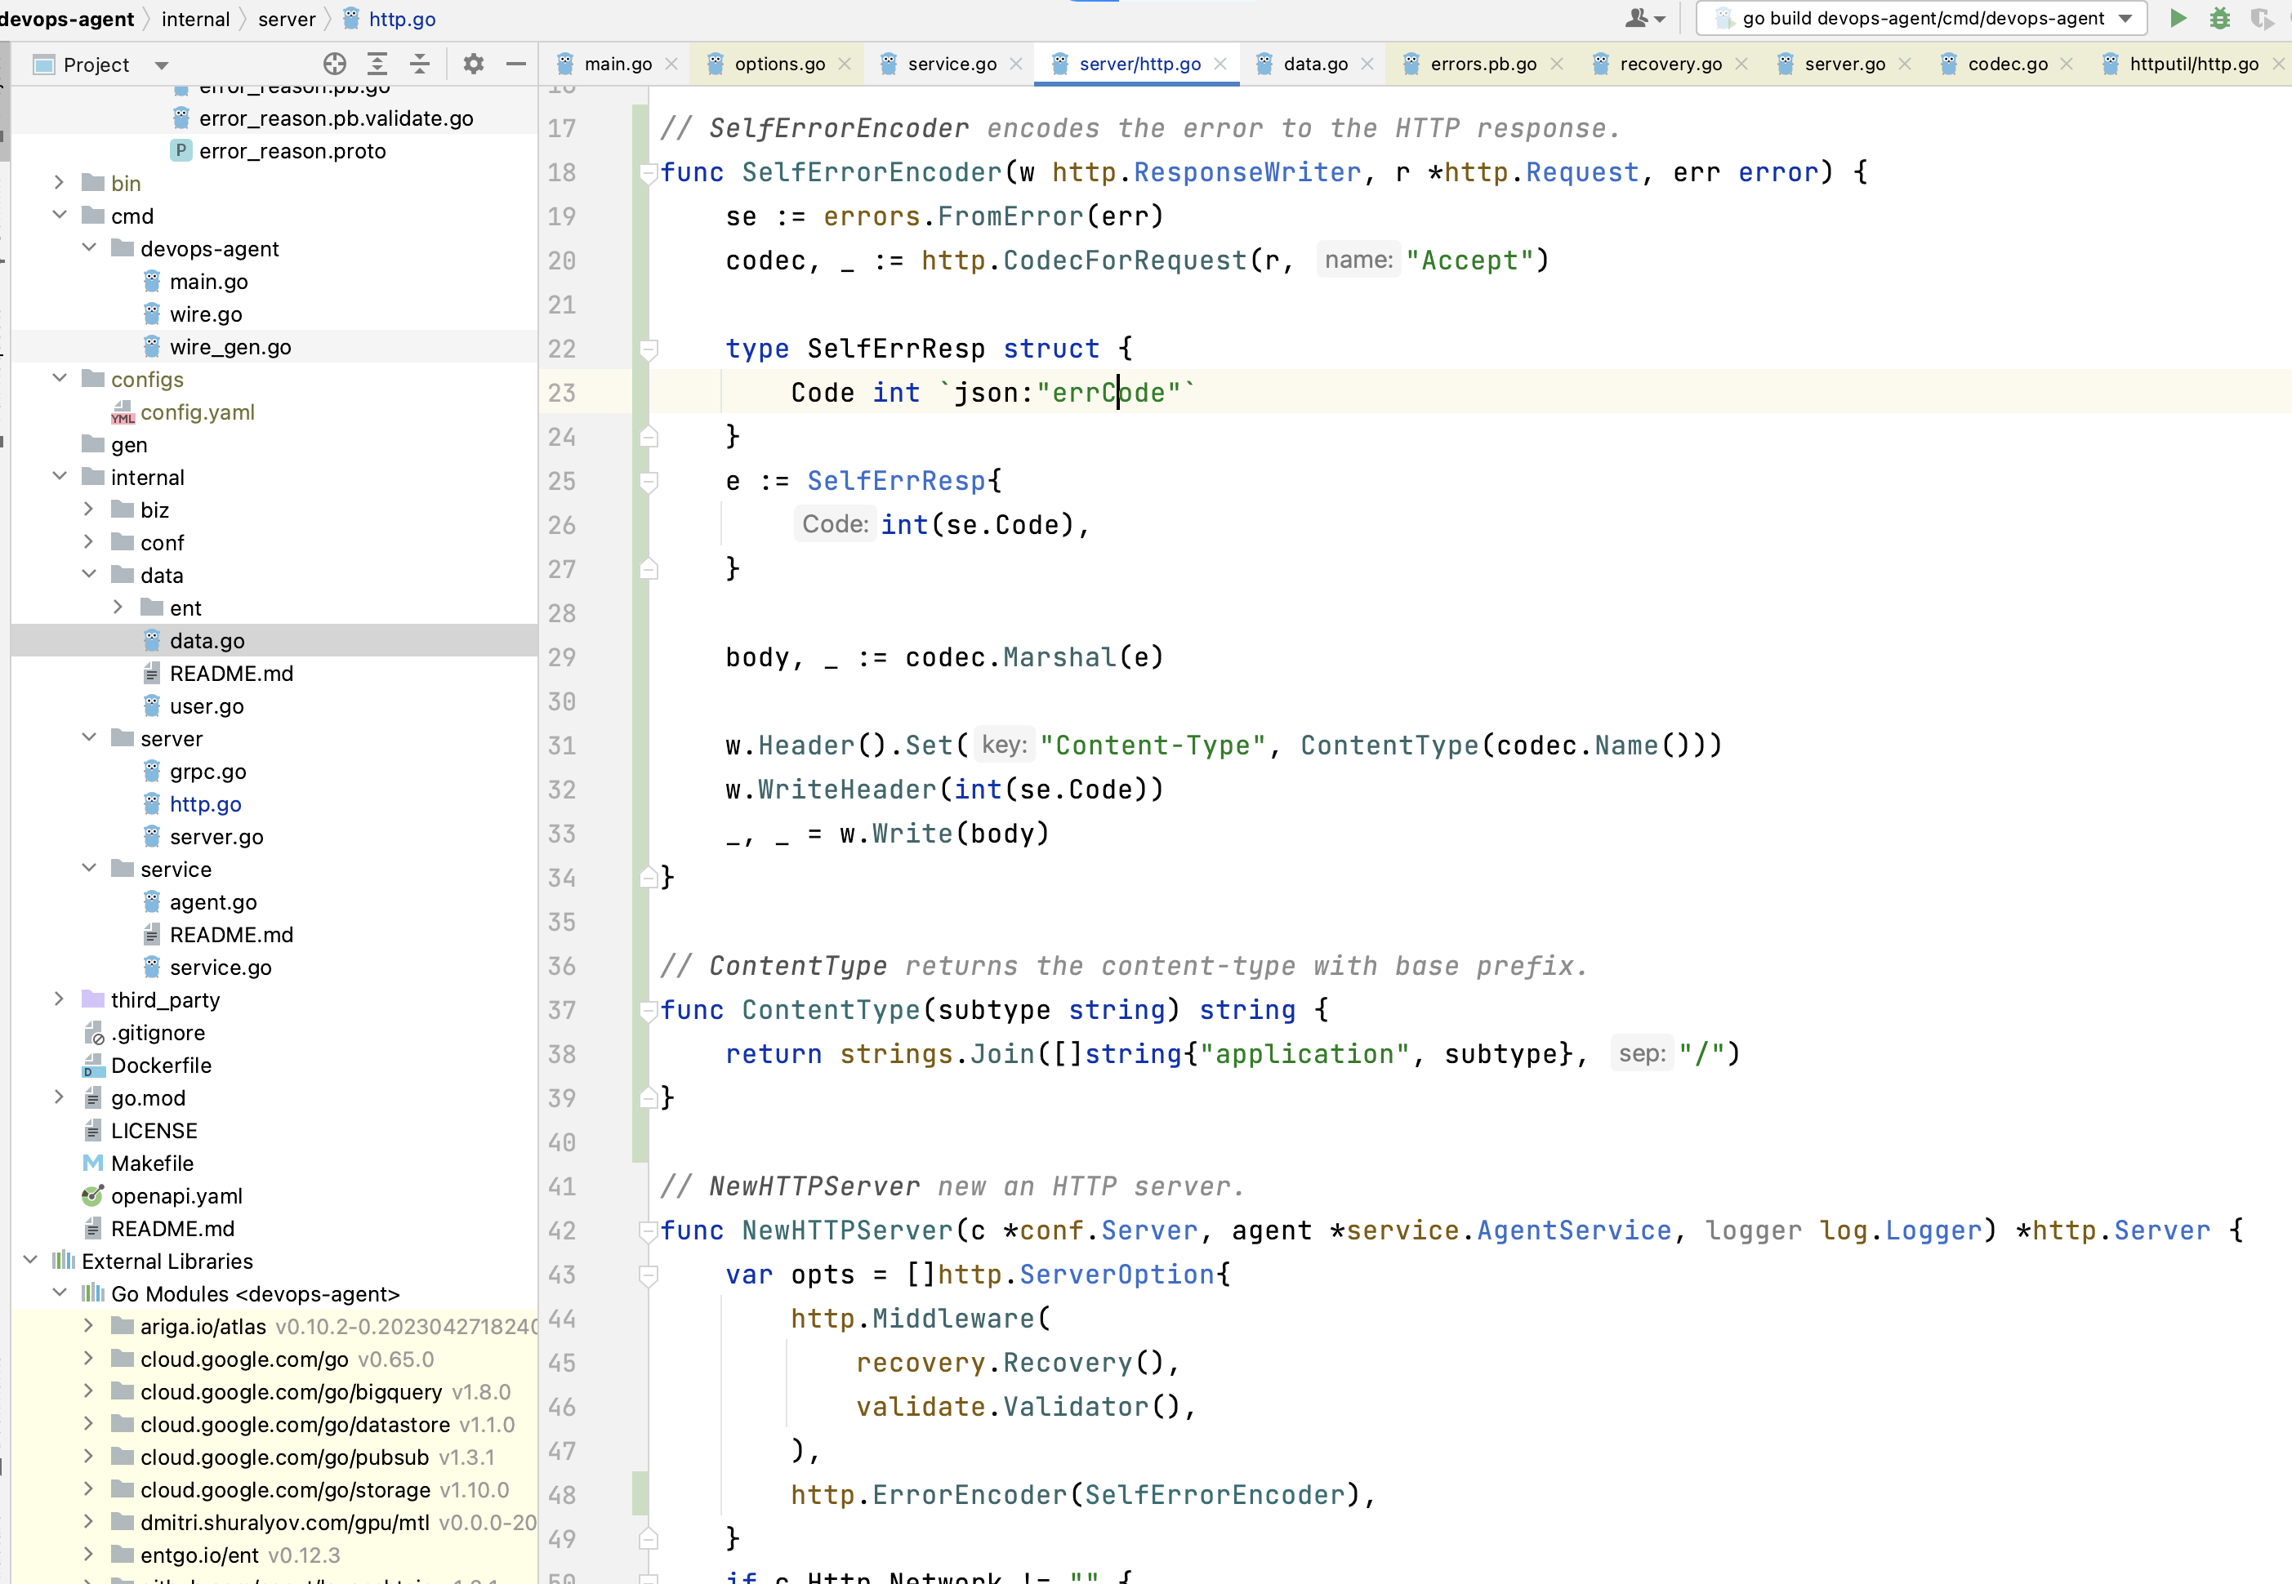Screen dimensions: 2292x1584
Task: Click the locate target icon in Project panel
Action: (335, 65)
